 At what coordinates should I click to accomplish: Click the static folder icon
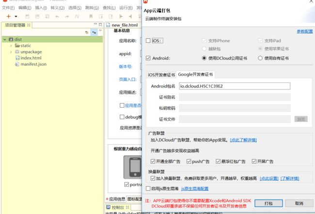17,46
